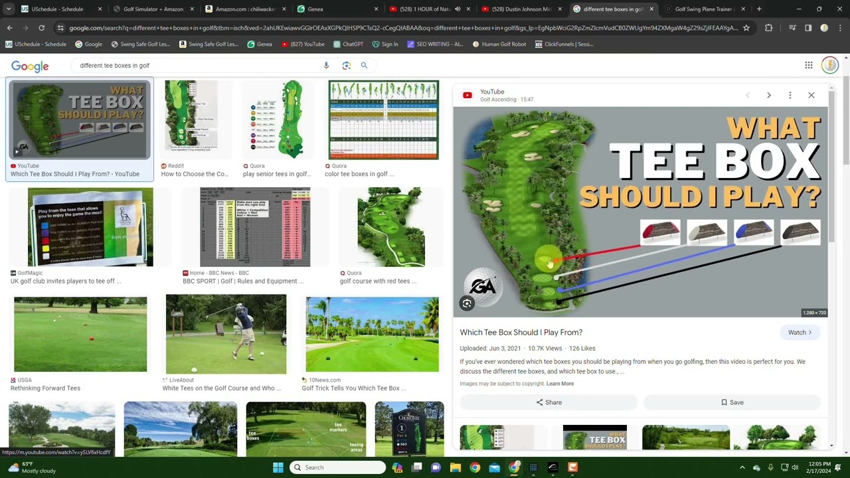Open three-dot menu in preview panel

[790, 96]
